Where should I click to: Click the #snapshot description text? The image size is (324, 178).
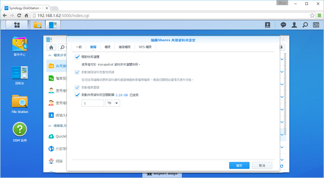[x=111, y=65]
